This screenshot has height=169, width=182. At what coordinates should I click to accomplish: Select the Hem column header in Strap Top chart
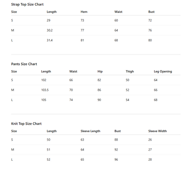point(84,12)
